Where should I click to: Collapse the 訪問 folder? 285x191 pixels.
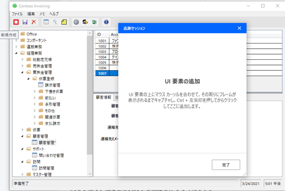pos(23,162)
